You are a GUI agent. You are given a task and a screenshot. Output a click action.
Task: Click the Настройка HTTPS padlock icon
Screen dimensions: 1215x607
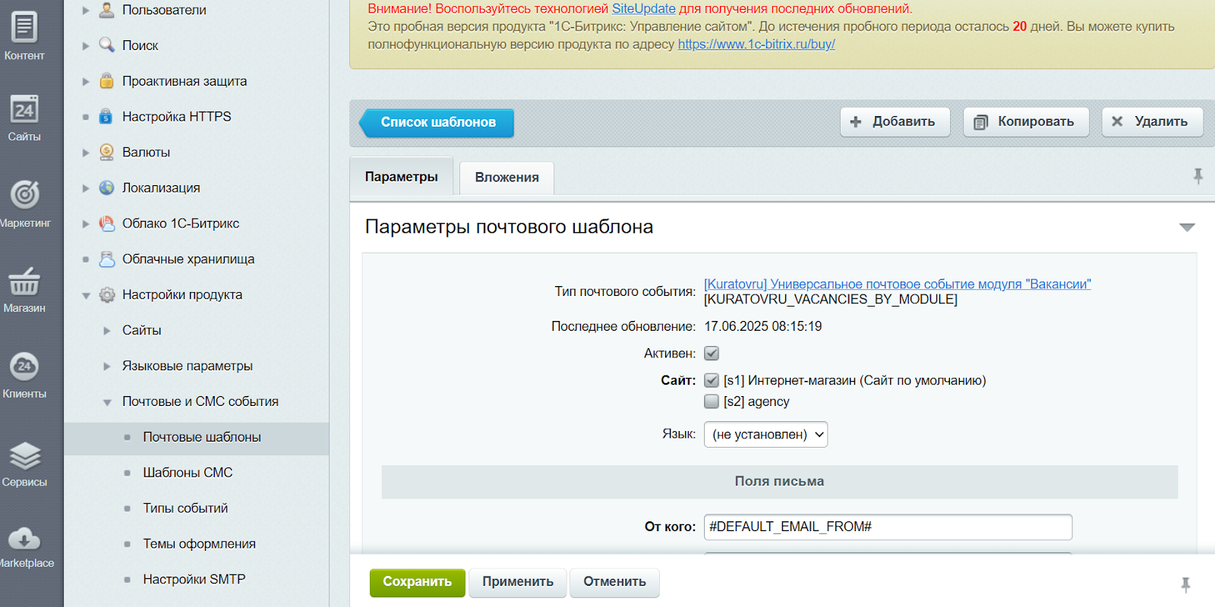pos(107,117)
